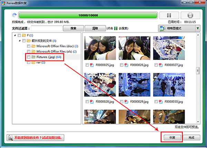This screenshot has height=148, width=207.
Task: Click the 清除 clear button
Action: click(x=95, y=28)
